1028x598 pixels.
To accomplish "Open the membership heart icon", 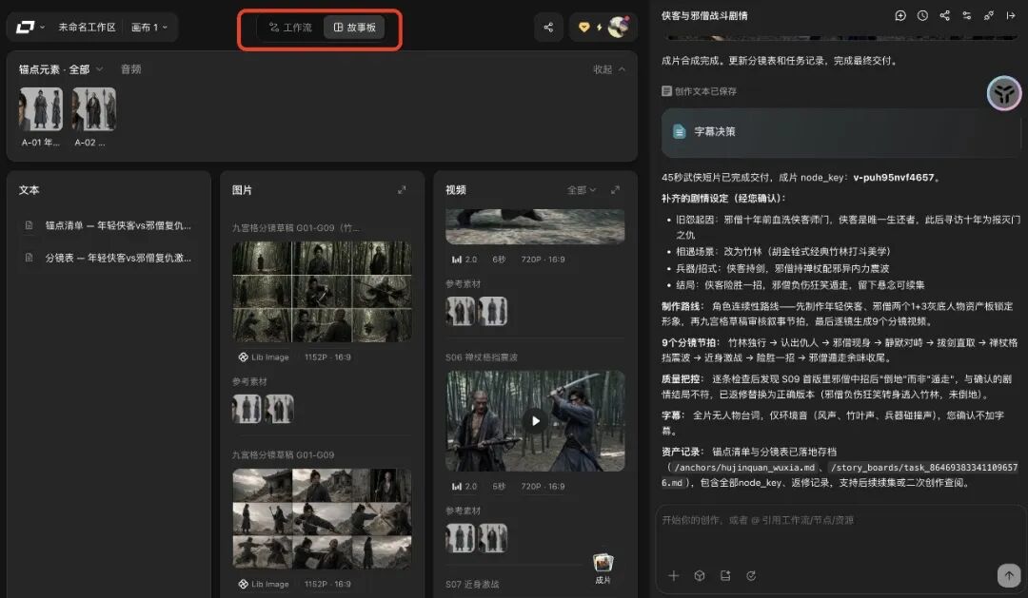I will coord(583,27).
